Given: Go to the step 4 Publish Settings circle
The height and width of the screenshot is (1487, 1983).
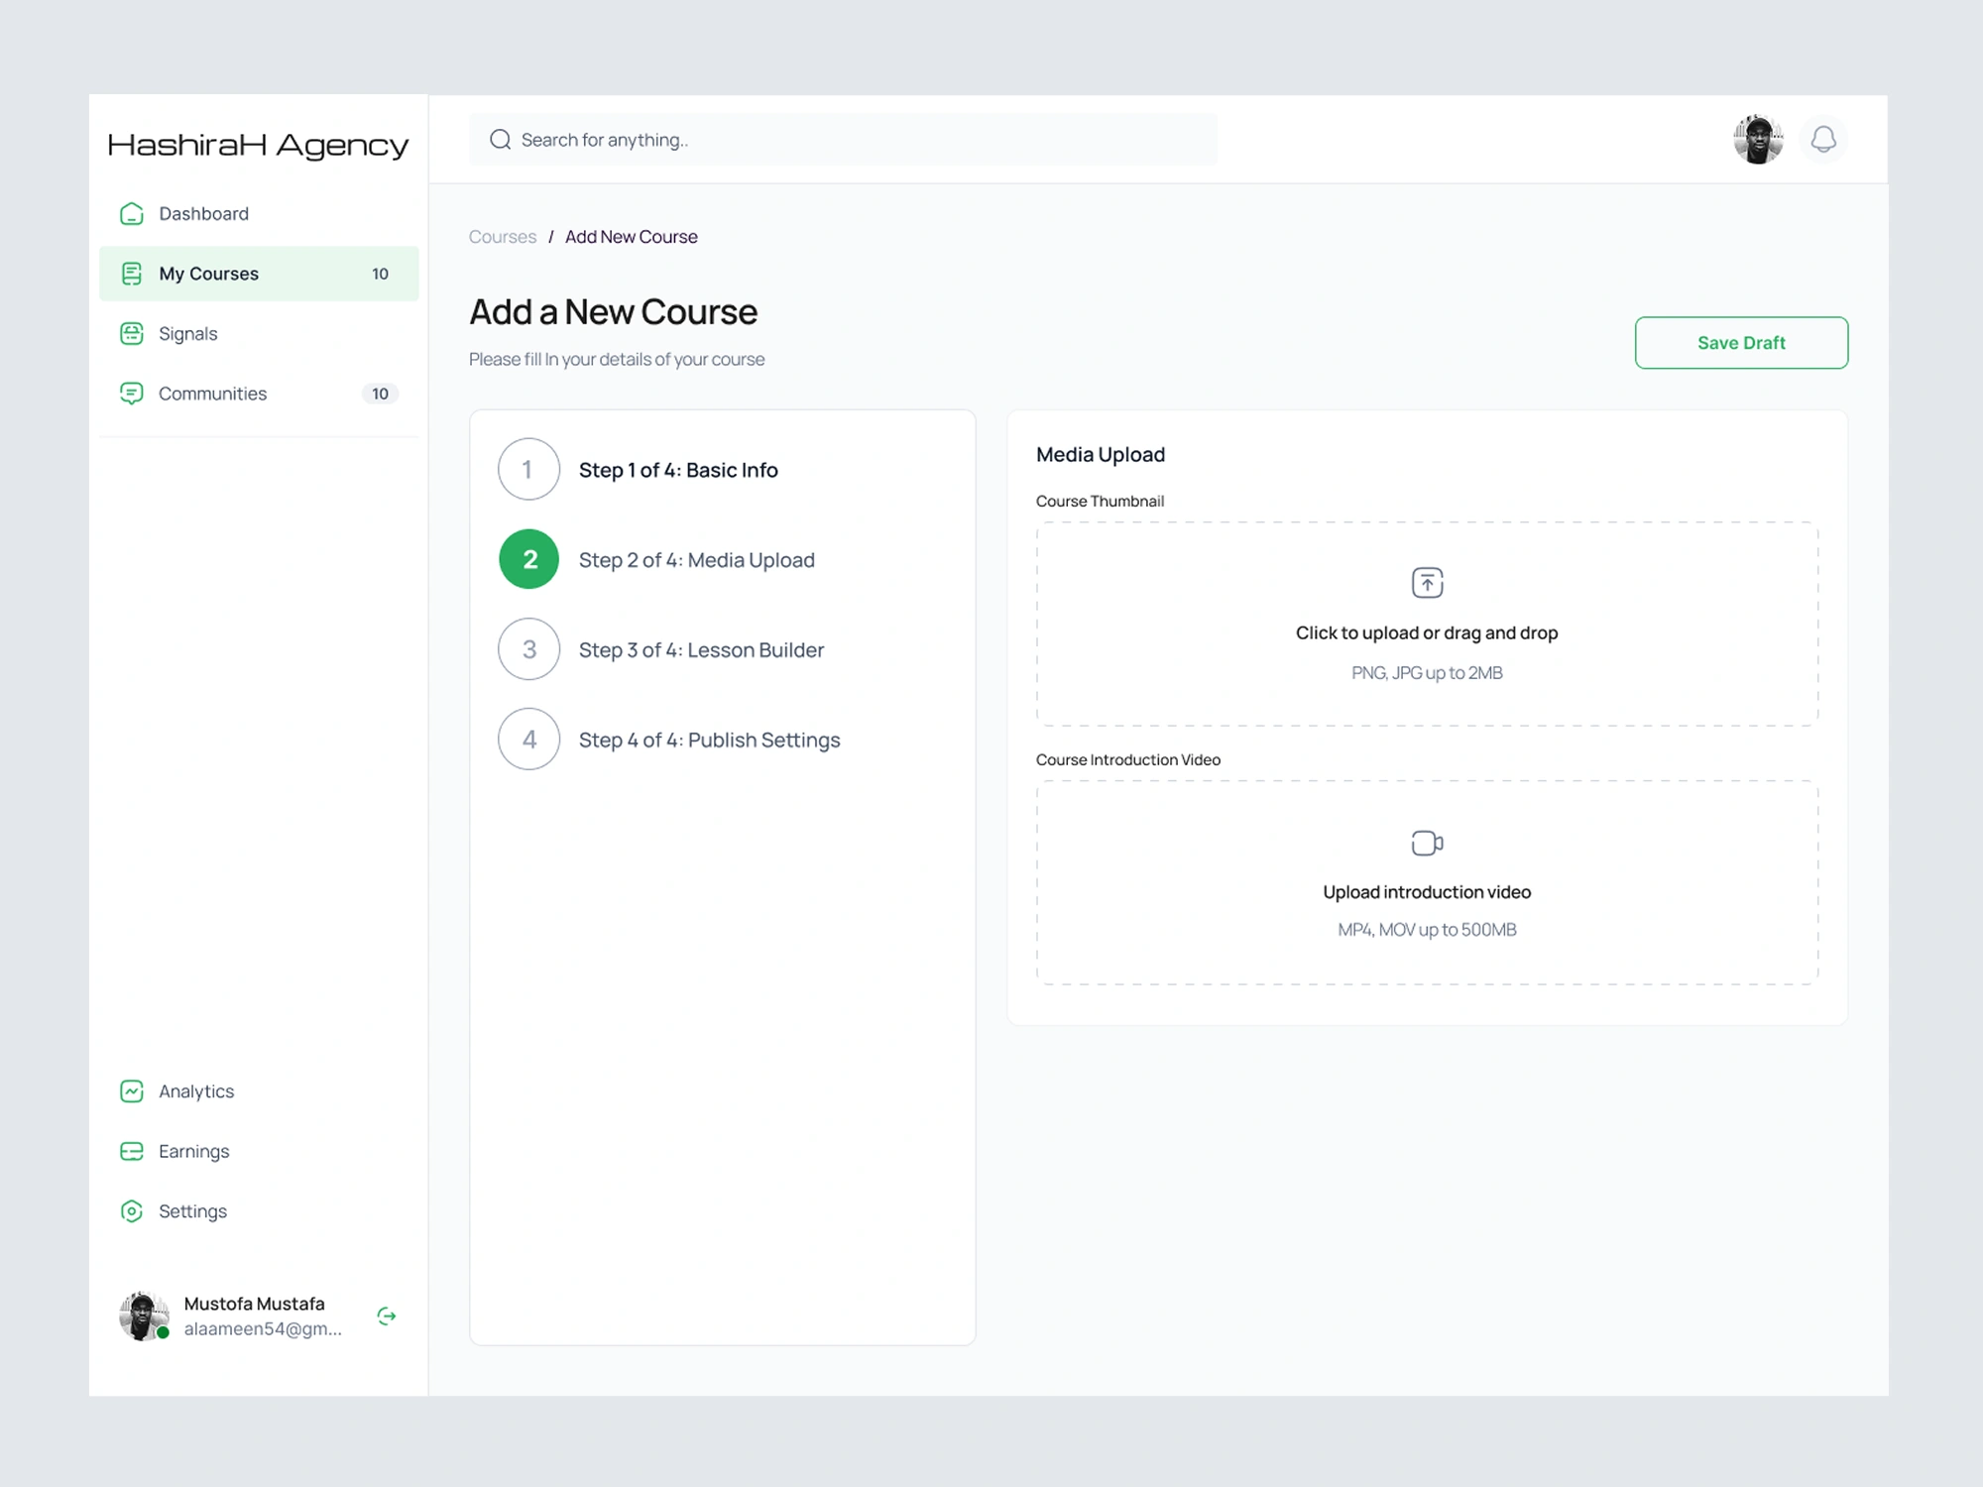Looking at the screenshot, I should pos(528,740).
